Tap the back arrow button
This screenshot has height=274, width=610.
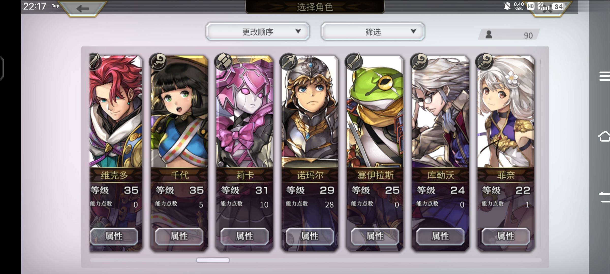pyautogui.click(x=83, y=9)
